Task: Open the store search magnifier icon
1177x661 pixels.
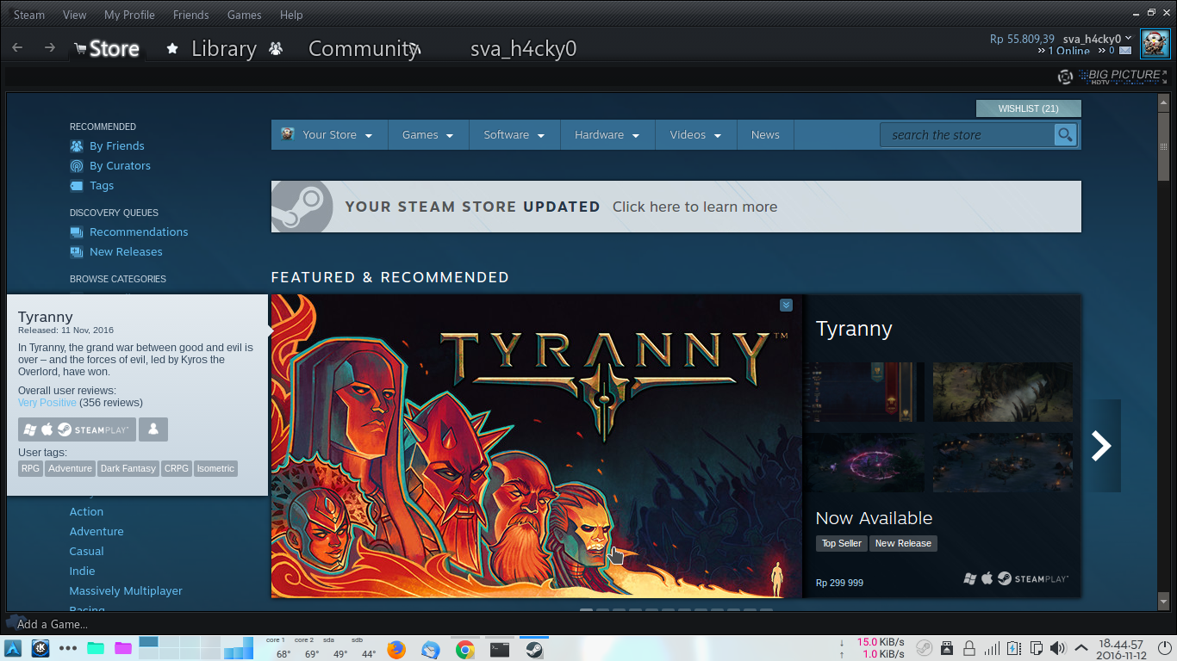Action: click(x=1065, y=134)
